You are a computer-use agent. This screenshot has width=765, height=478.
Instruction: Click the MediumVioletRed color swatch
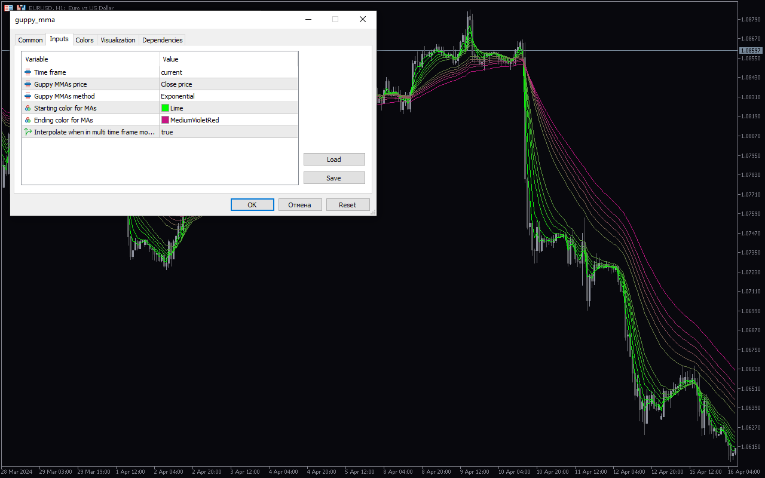tap(165, 120)
